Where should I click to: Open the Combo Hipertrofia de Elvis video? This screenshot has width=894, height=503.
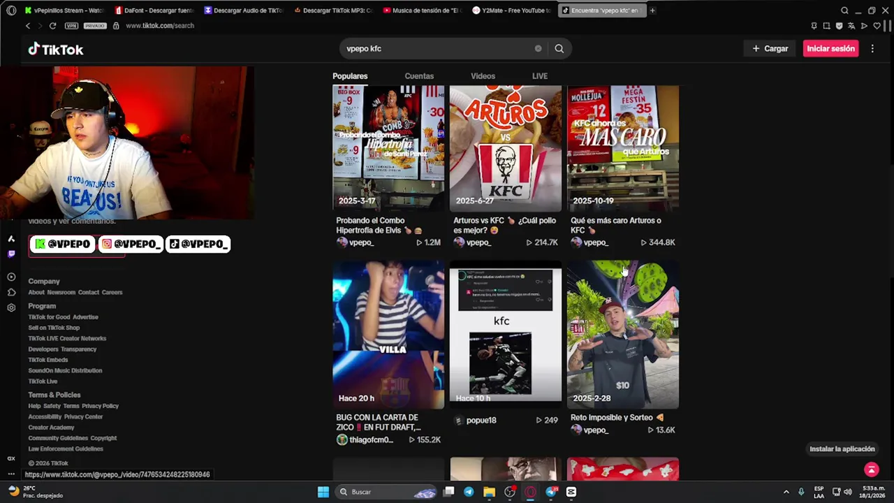pos(388,148)
